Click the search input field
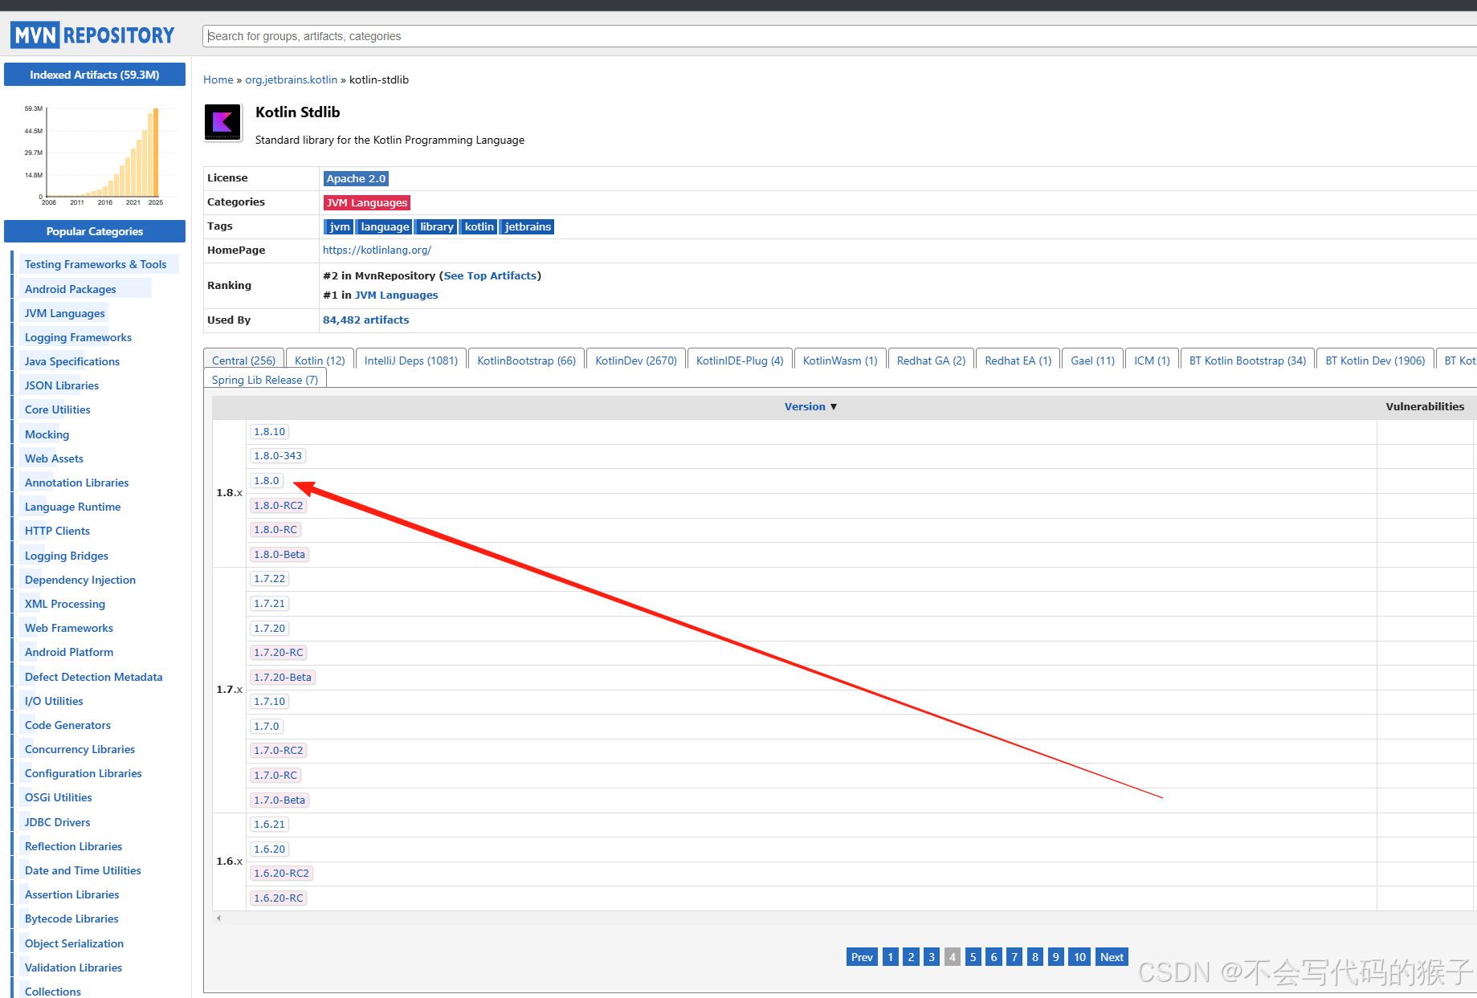The width and height of the screenshot is (1477, 998). pos(839,36)
